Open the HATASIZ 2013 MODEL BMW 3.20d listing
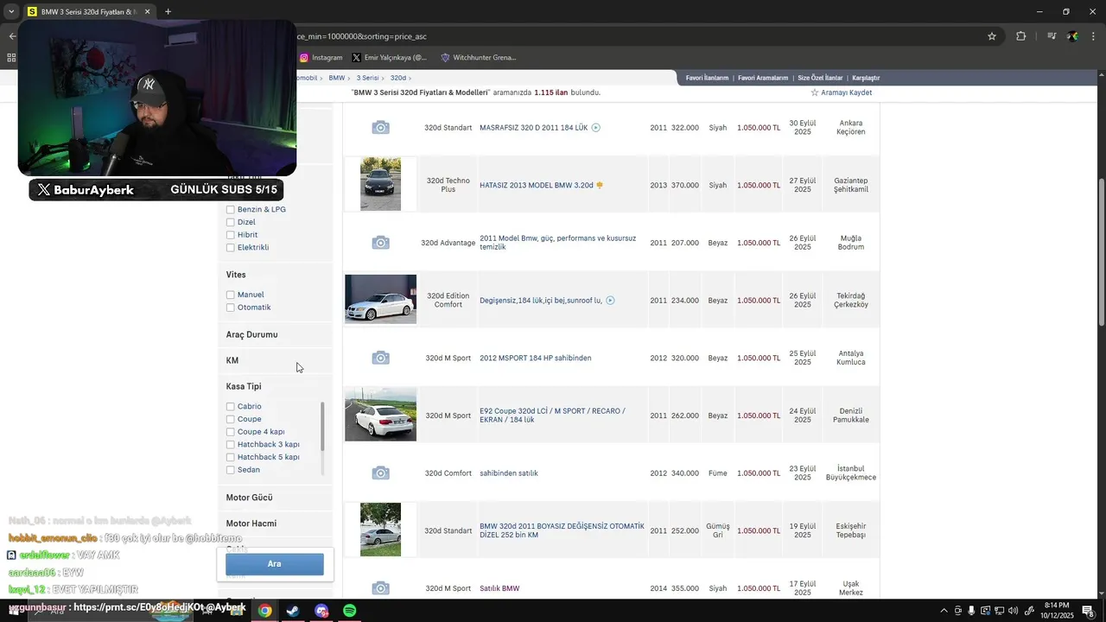The image size is (1106, 622). [x=537, y=185]
